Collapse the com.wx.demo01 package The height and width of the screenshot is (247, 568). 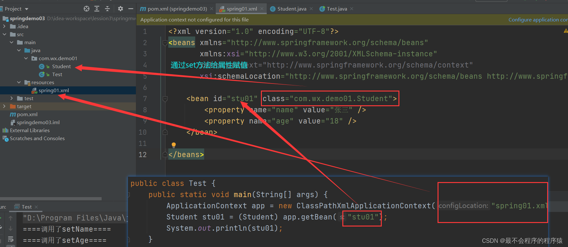[x=26, y=59]
